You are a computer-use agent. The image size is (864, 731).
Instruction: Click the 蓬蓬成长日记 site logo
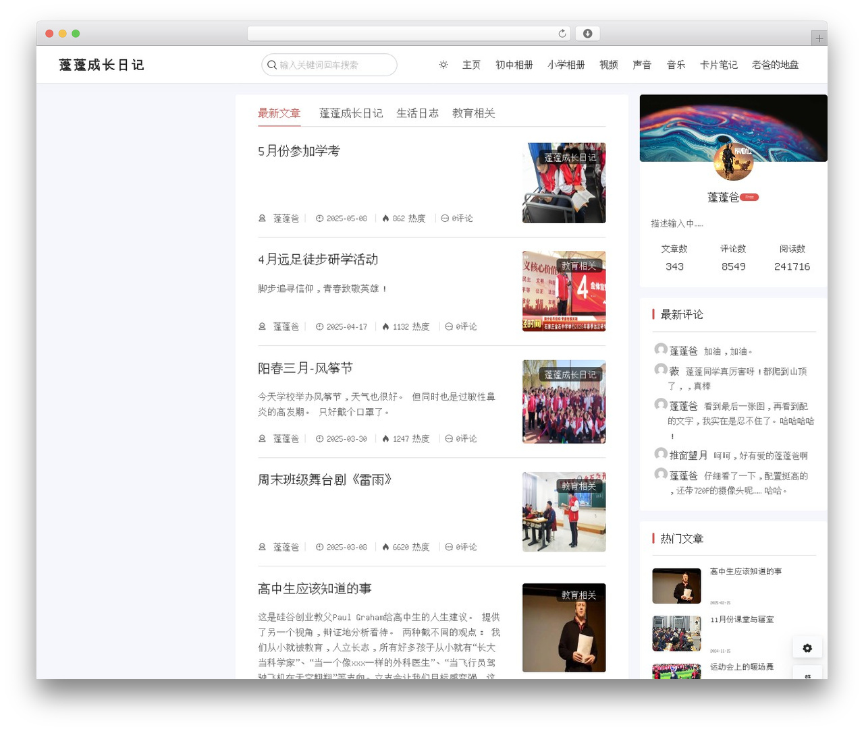click(x=101, y=65)
